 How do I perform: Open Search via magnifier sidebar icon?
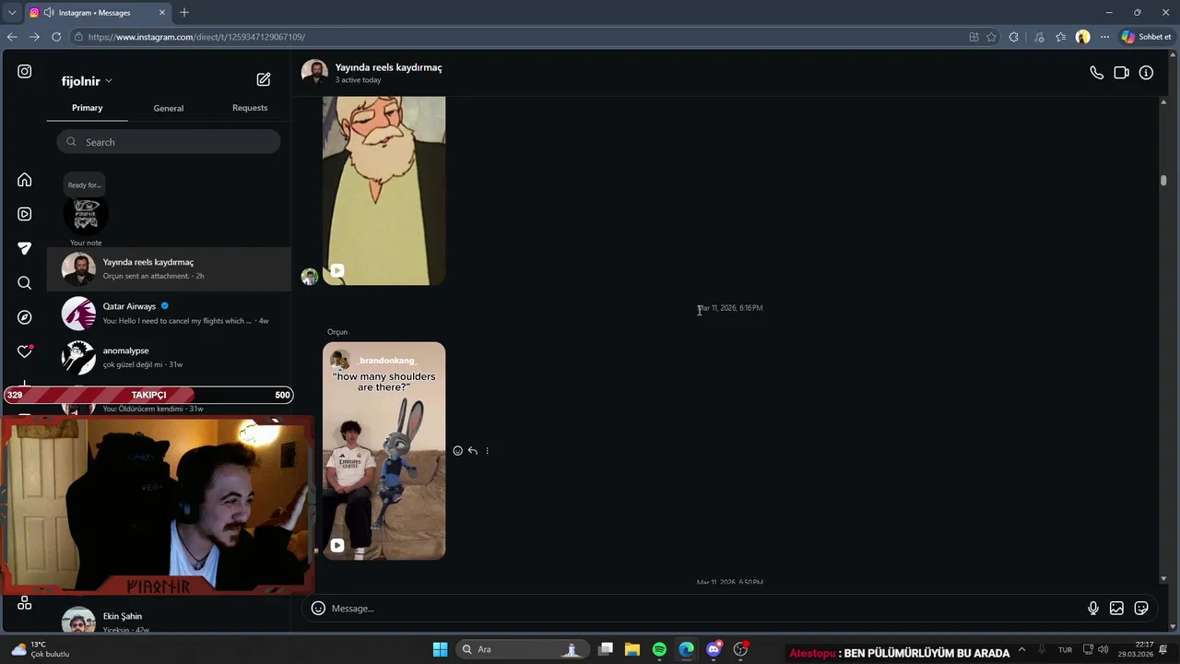25,283
